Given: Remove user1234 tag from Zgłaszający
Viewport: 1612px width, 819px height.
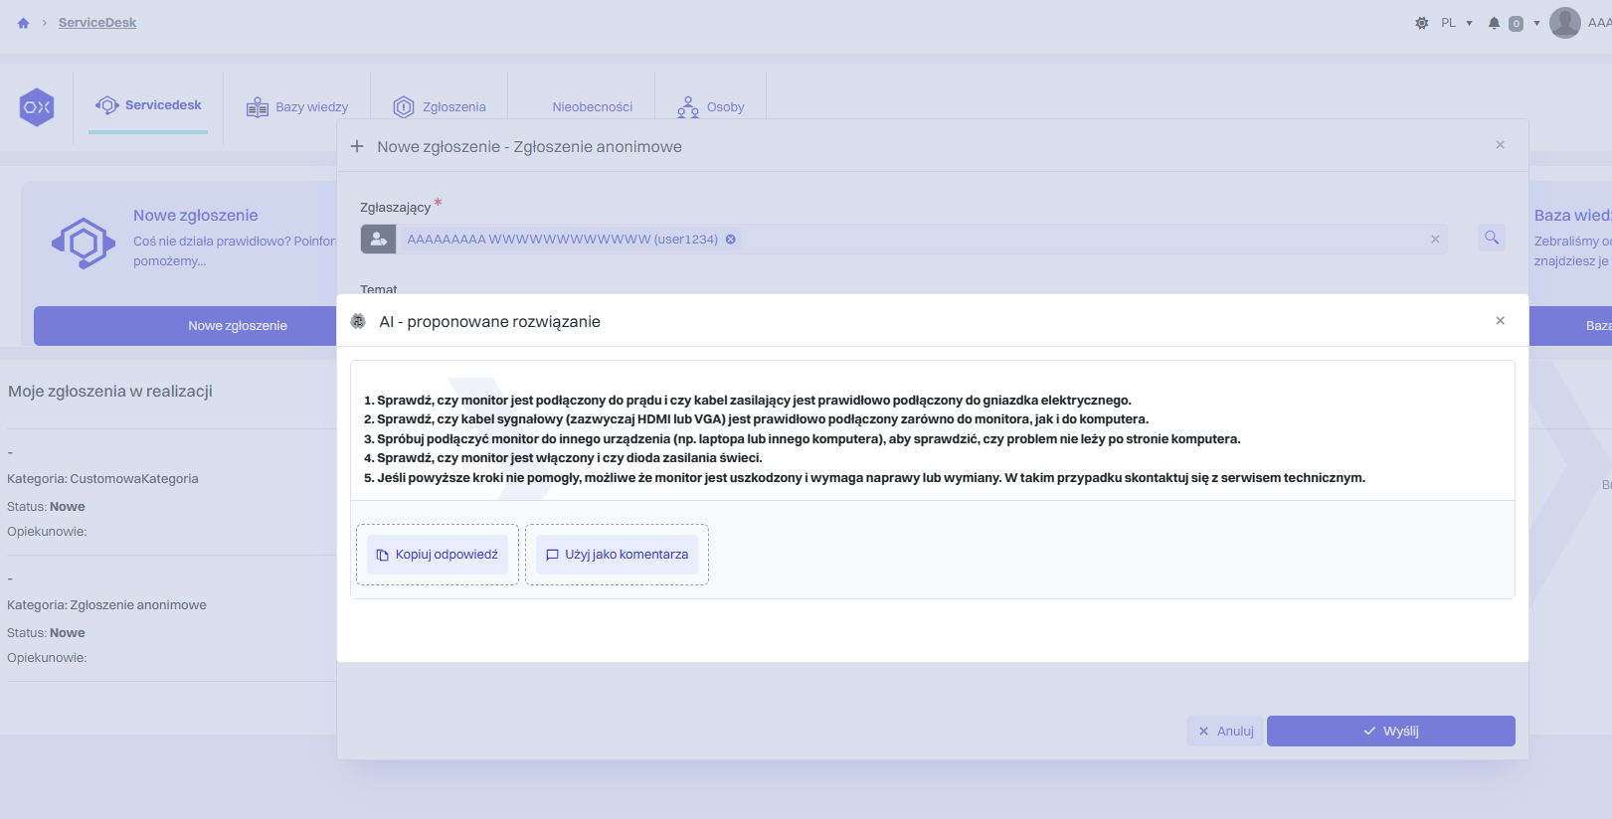Looking at the screenshot, I should [x=731, y=240].
